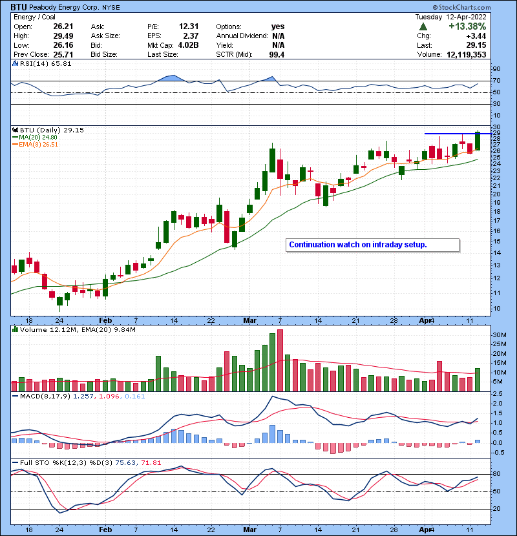Click the Last Size: label

pyautogui.click(x=163, y=54)
